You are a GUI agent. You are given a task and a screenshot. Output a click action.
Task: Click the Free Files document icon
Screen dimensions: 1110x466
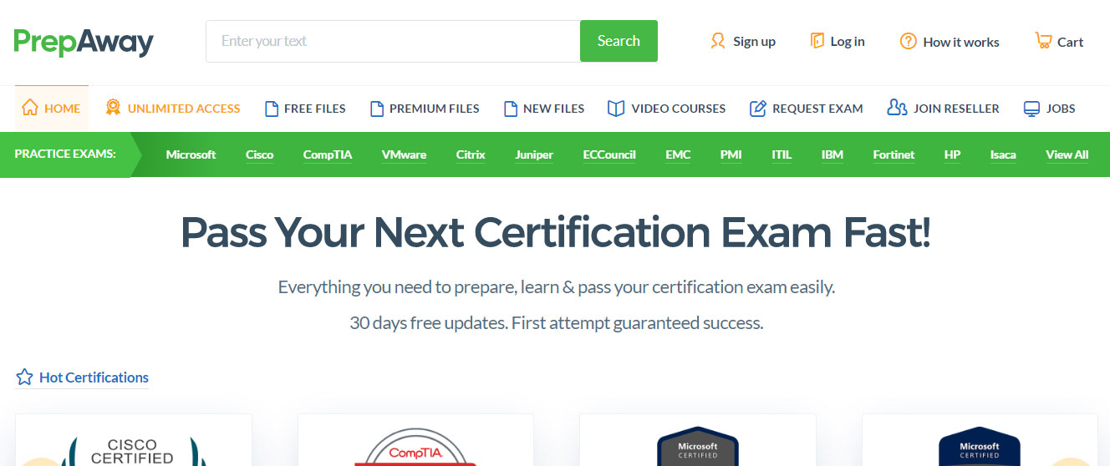click(x=271, y=109)
